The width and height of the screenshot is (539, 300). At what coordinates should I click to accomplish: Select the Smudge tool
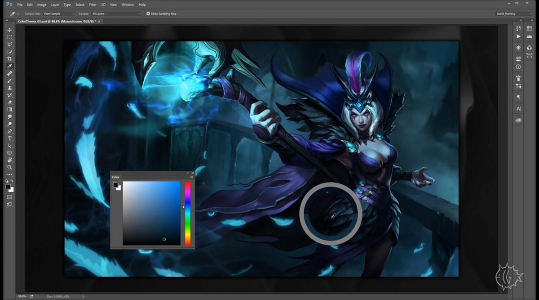tap(9, 116)
